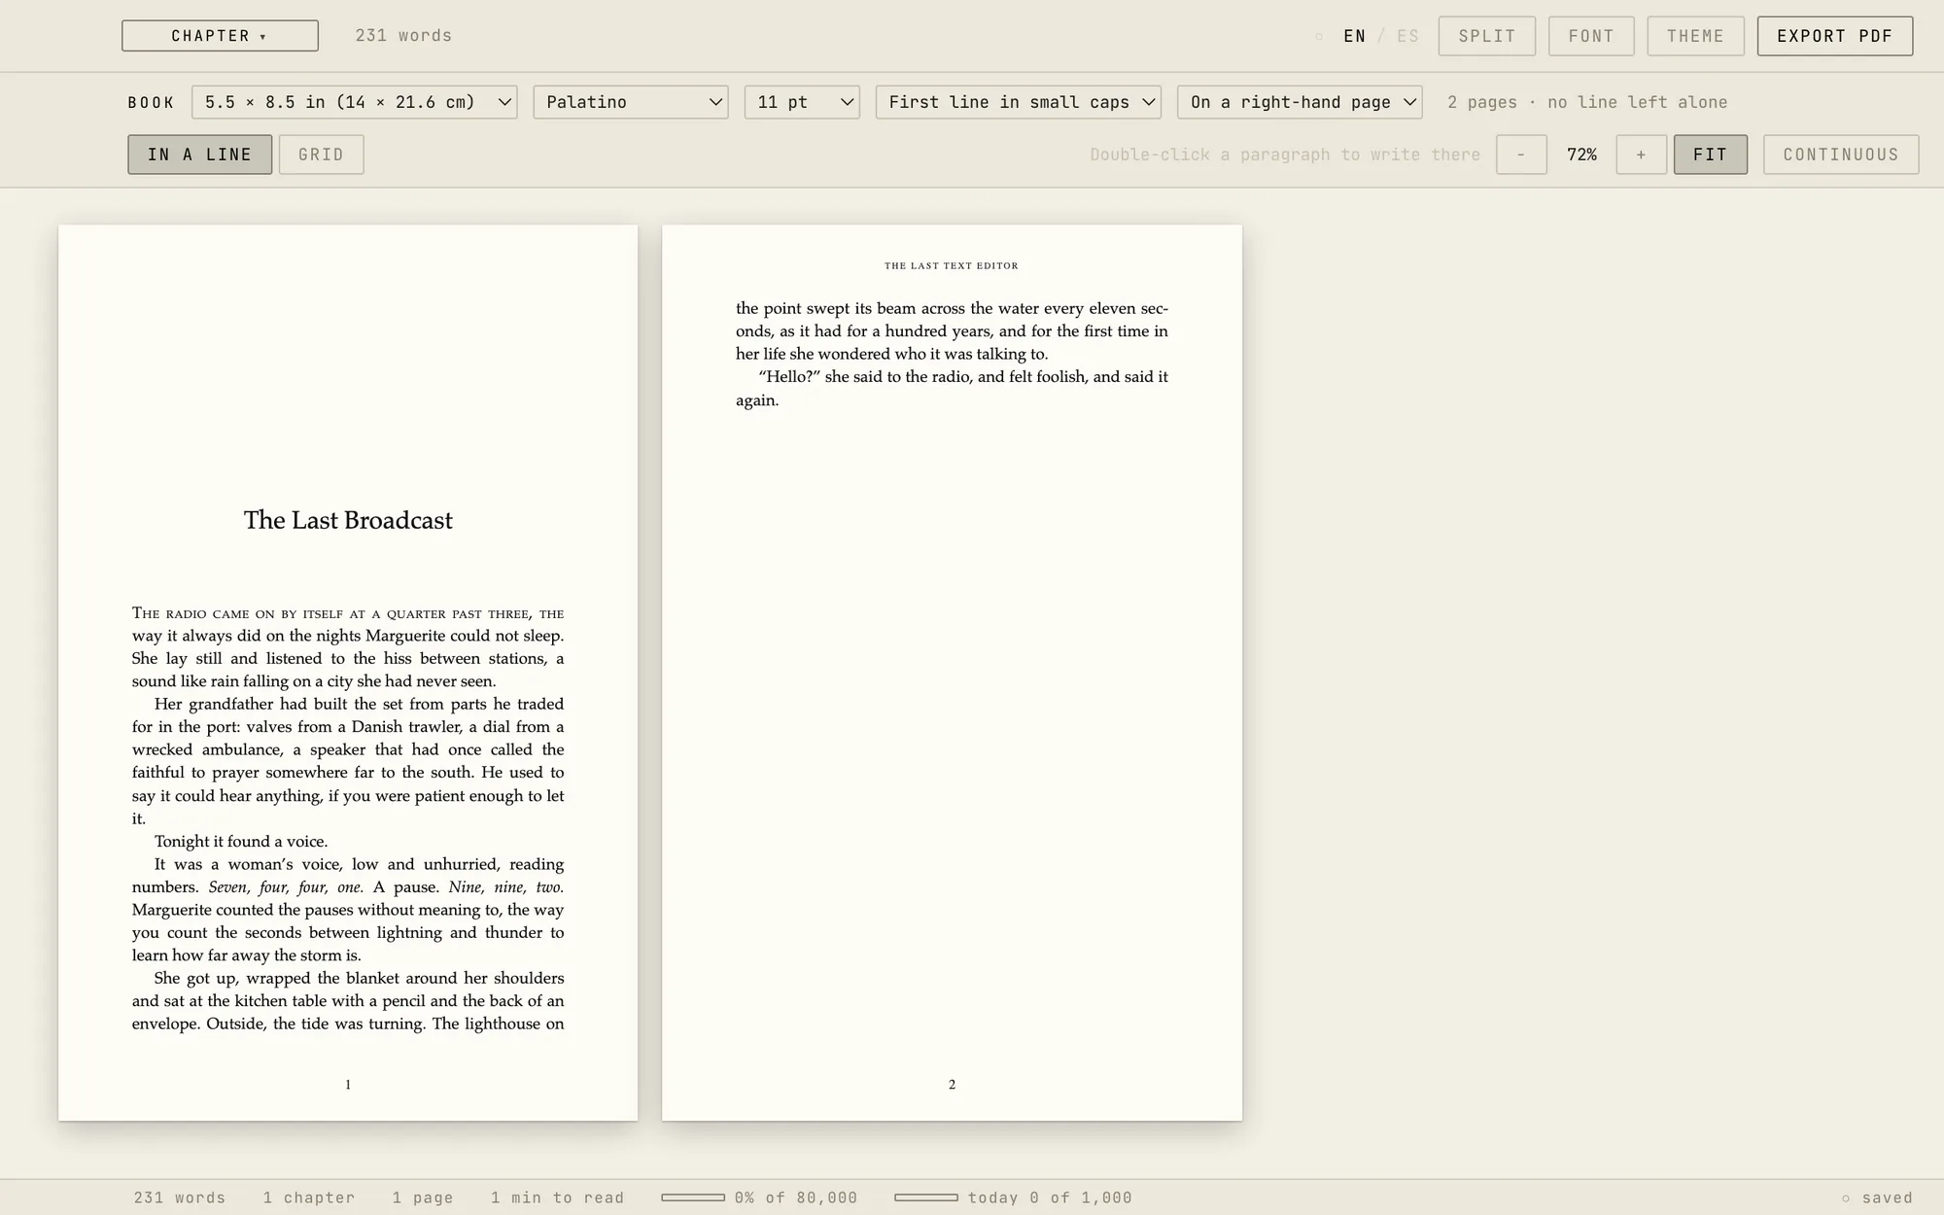The height and width of the screenshot is (1215, 1944).
Task: Open SPLIT view
Action: pyautogui.click(x=1487, y=36)
